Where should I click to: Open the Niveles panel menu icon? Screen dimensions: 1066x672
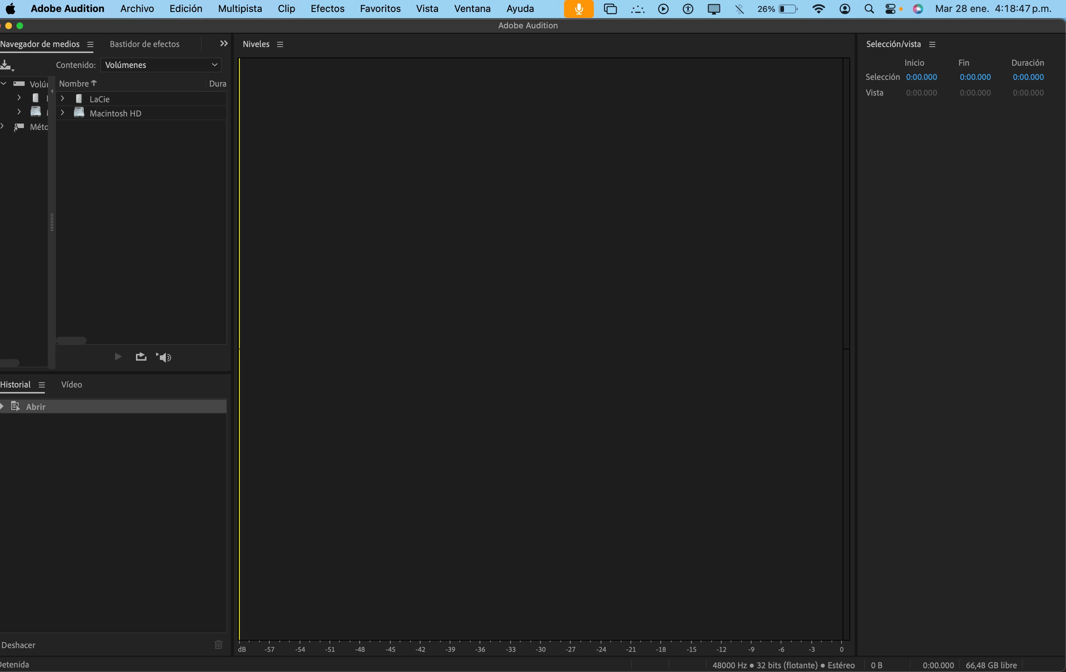280,44
